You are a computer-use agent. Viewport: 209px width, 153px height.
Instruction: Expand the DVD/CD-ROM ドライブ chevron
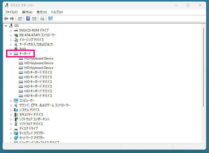11,31
